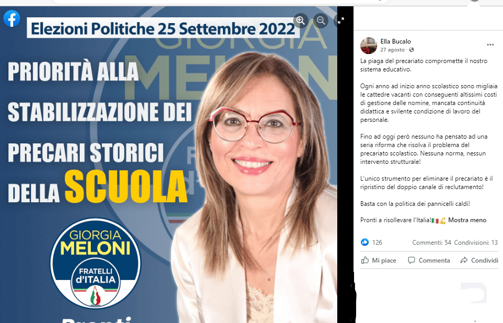Screen dimensions: 503x323
Task: Zoom in on the photo
Action: 301,20
